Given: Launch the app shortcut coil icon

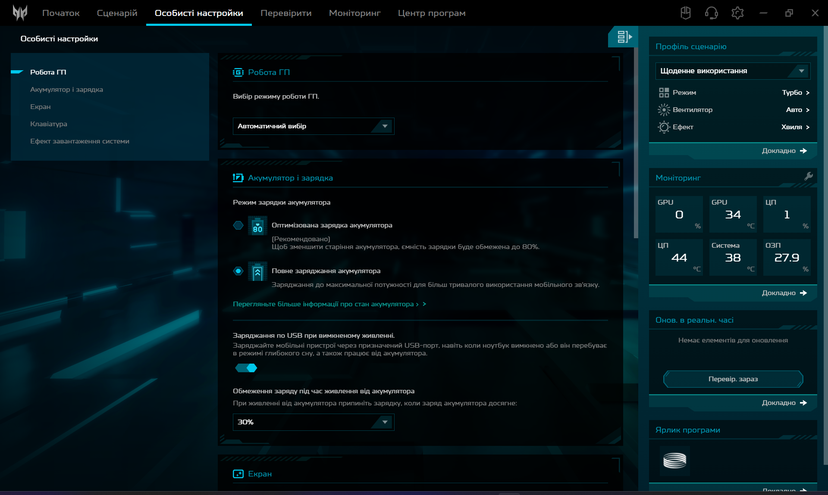Looking at the screenshot, I should 674,461.
